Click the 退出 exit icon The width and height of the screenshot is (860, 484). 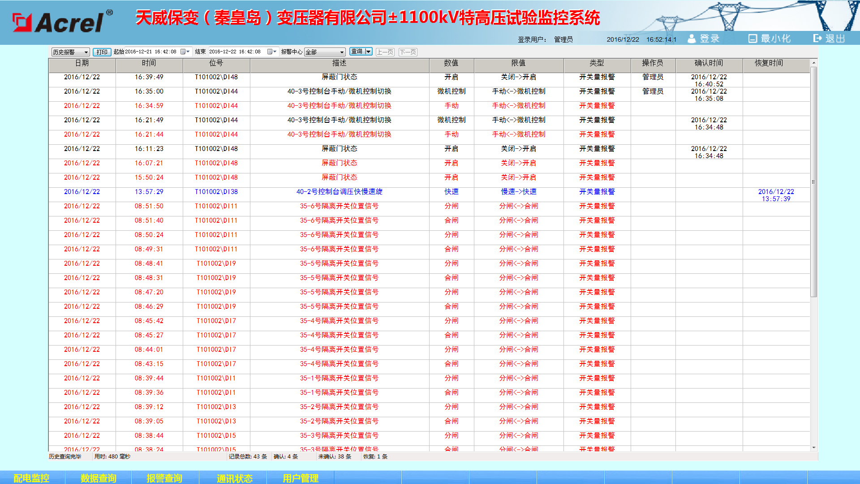point(818,39)
